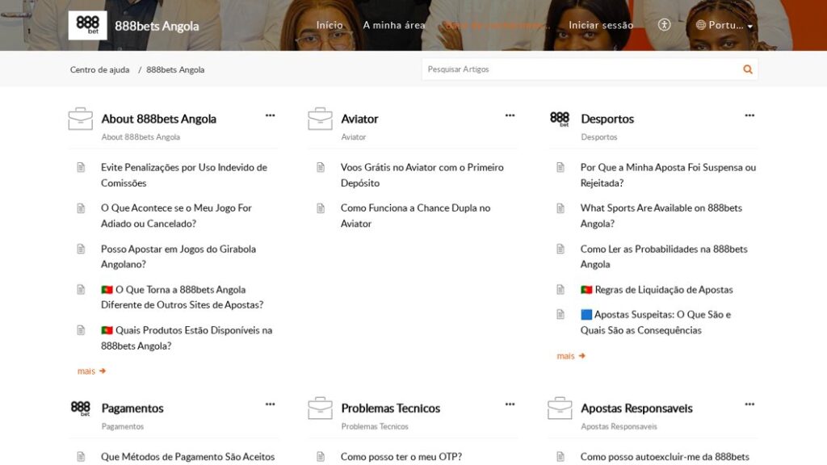
Task: Click document icon beside Voos Grátis article
Action: point(320,168)
